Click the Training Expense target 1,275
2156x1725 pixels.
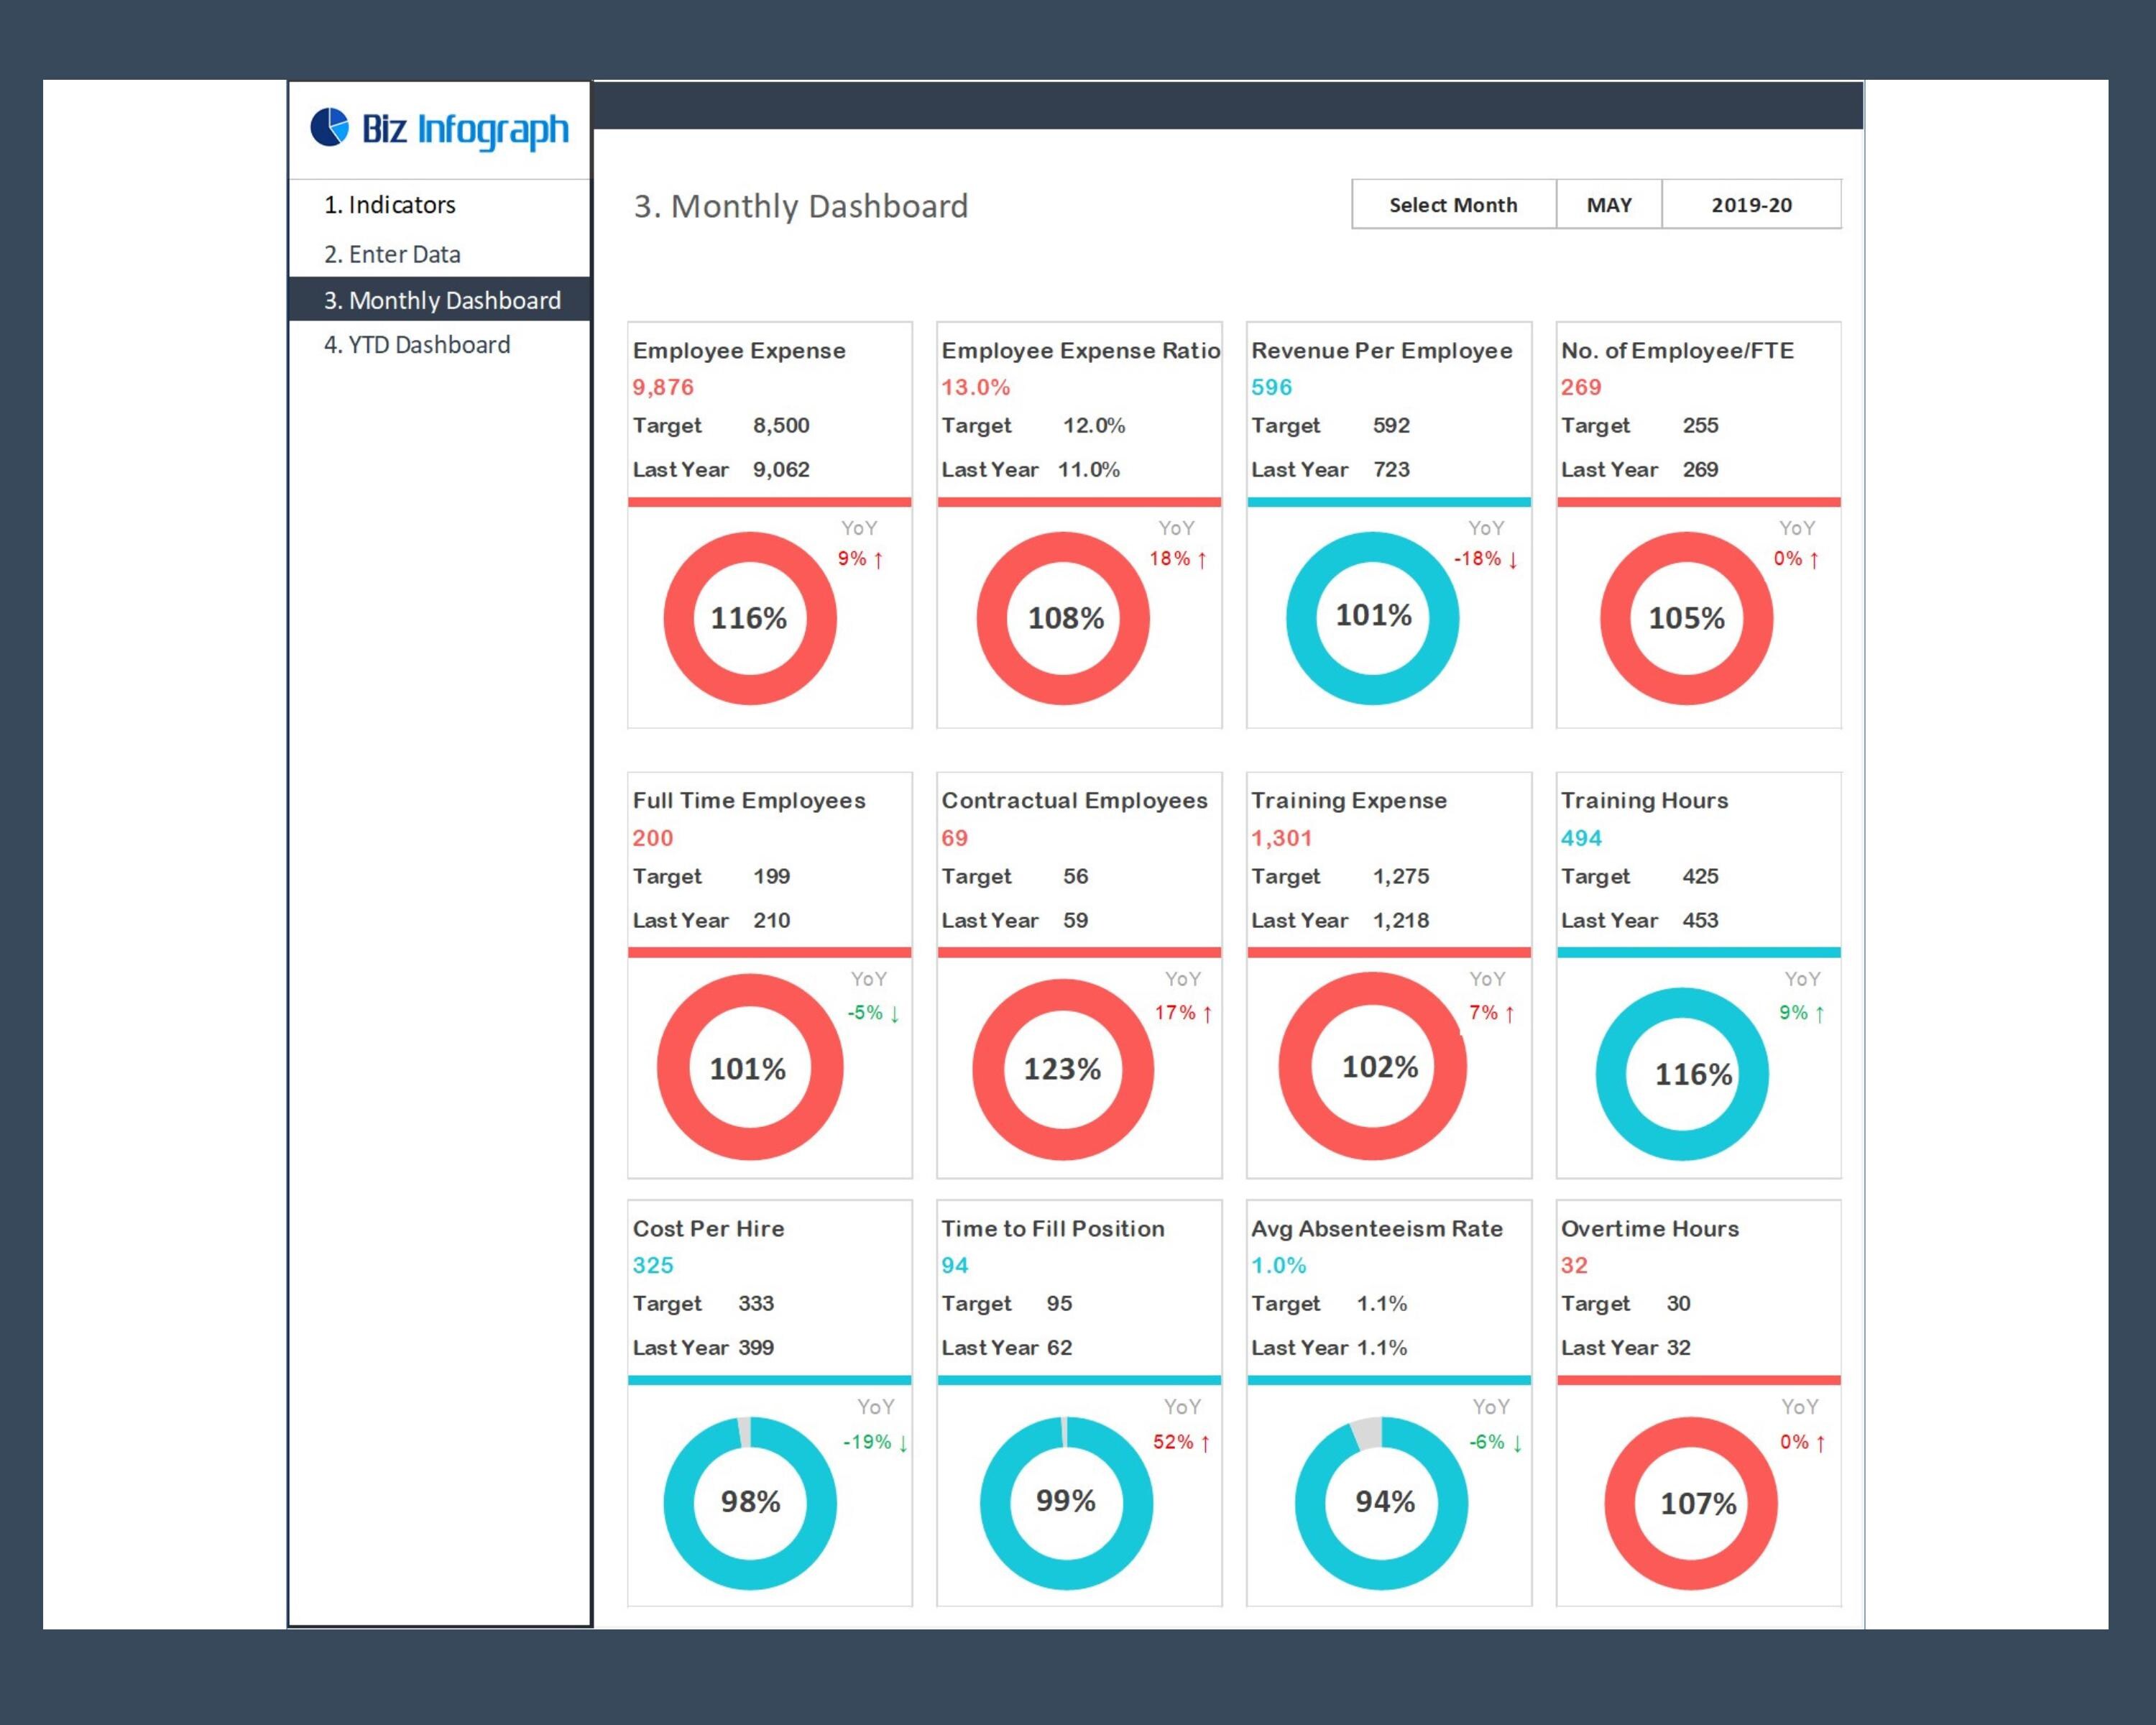click(x=1401, y=876)
